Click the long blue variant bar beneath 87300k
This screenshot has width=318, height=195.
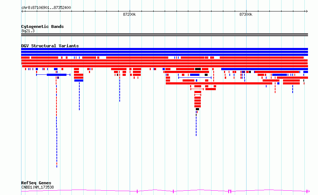264,69
